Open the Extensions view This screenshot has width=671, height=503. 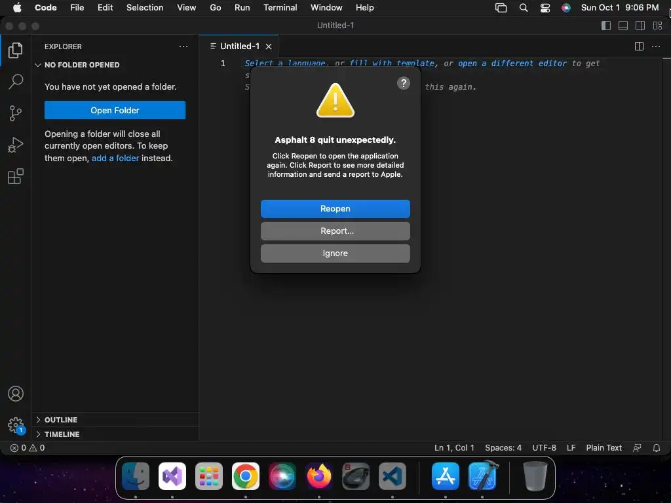click(x=16, y=176)
